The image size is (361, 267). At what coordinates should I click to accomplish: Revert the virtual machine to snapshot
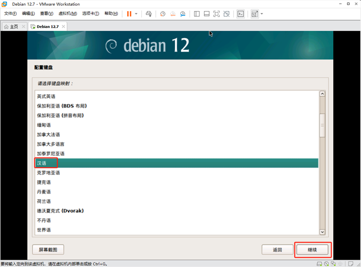pos(173,14)
